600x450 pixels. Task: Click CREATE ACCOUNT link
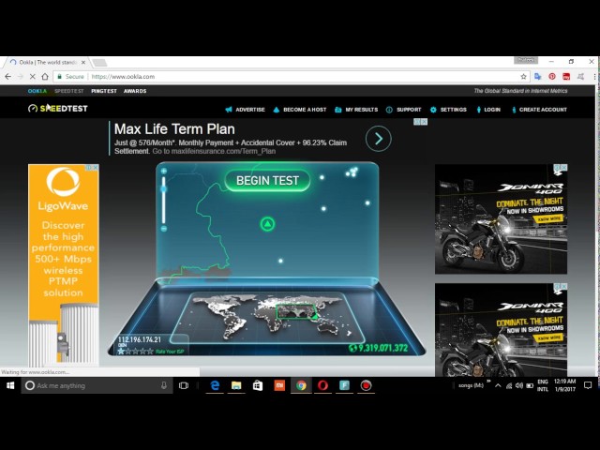point(543,110)
